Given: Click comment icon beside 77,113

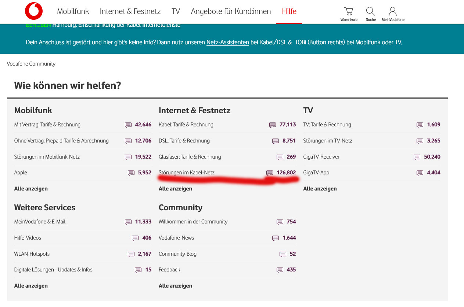Looking at the screenshot, I should pyautogui.click(x=273, y=125).
